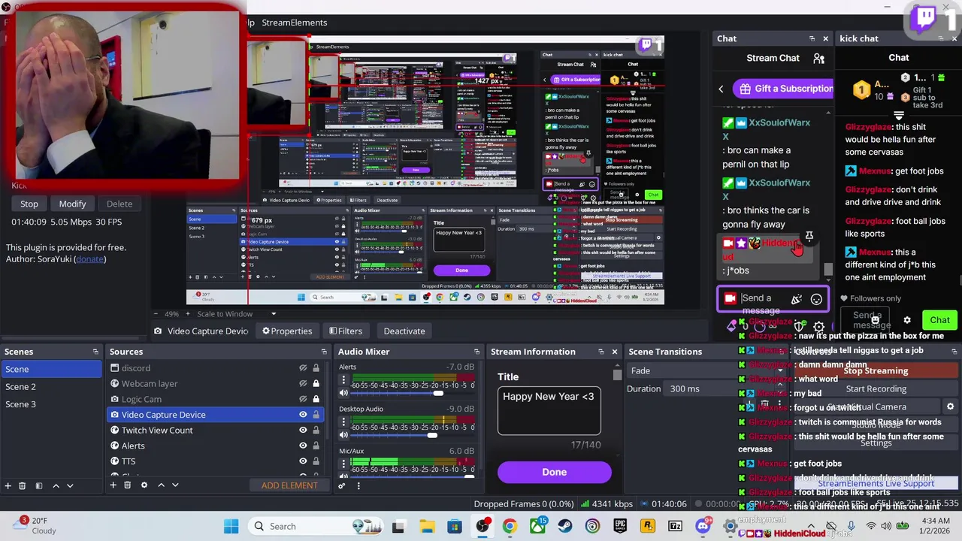Show the hidden Webcam layer source
962x541 pixels.
303,384
